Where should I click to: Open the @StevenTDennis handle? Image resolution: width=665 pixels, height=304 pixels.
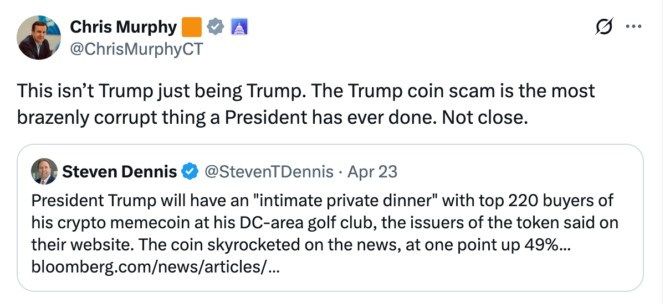click(x=269, y=172)
